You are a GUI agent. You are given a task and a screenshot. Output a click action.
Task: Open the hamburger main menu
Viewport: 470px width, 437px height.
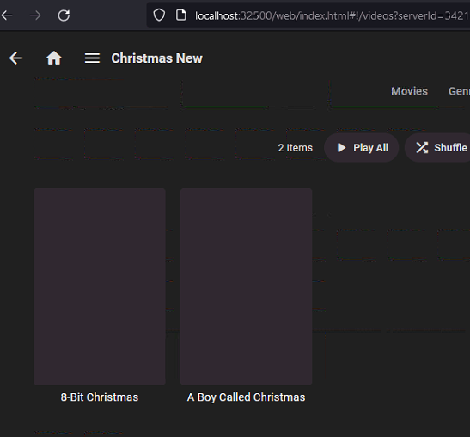coord(92,58)
